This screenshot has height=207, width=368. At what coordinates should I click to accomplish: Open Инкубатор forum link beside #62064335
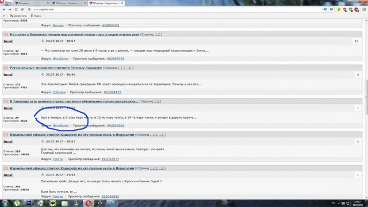click(x=60, y=59)
